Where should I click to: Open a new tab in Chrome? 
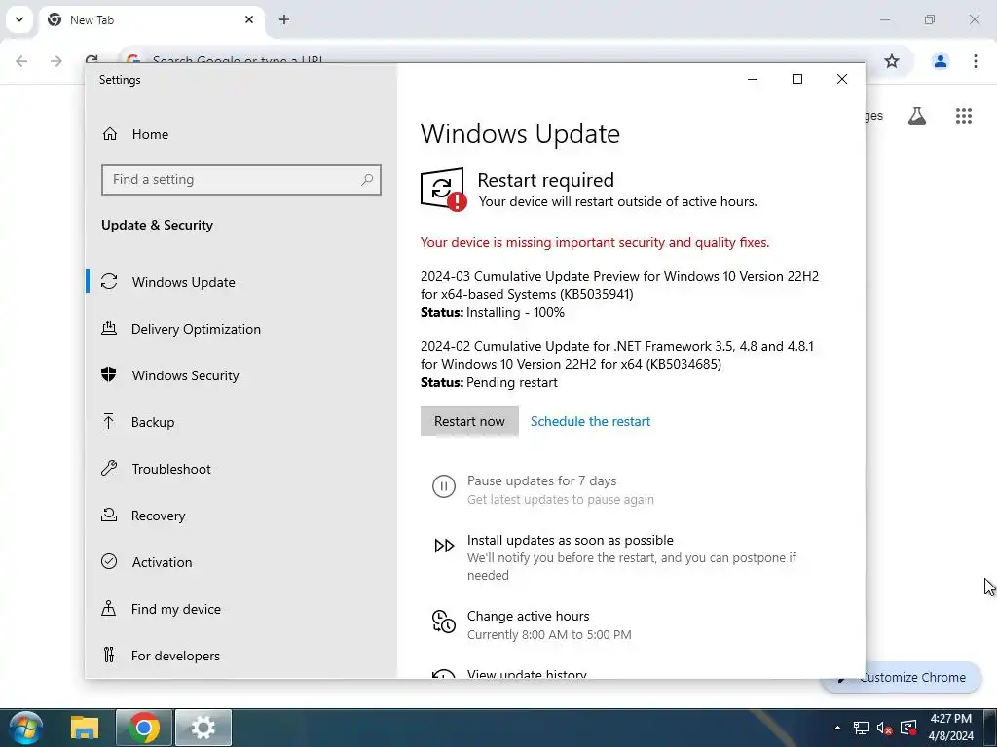click(284, 19)
